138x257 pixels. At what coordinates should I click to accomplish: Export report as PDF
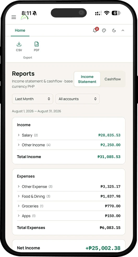coord(37,47)
